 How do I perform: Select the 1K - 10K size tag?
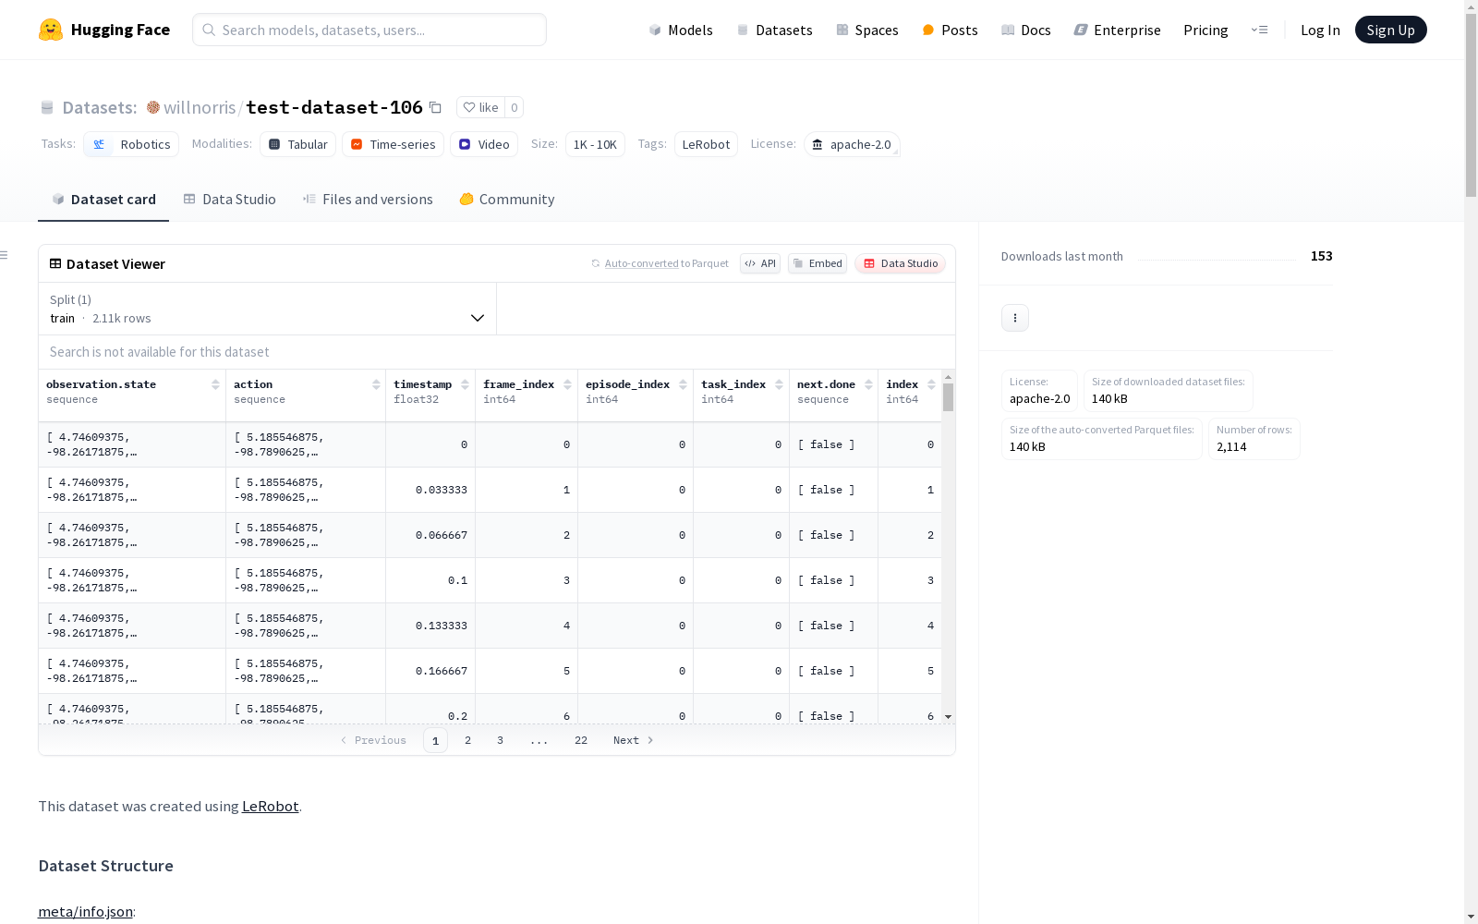click(595, 144)
